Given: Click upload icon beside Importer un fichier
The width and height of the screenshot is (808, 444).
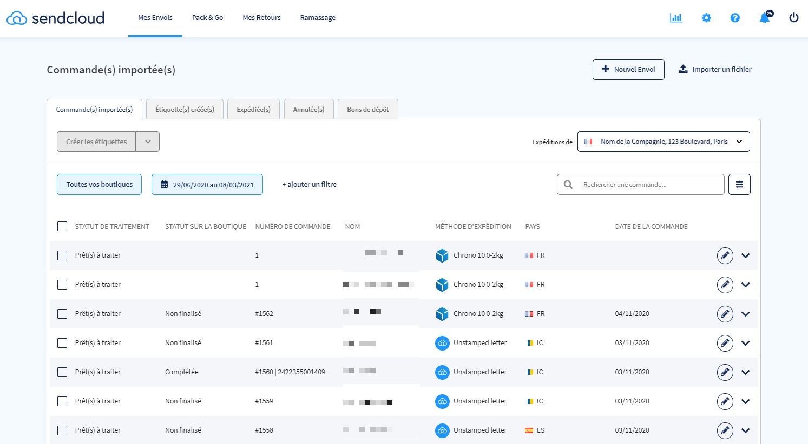Looking at the screenshot, I should (683, 69).
